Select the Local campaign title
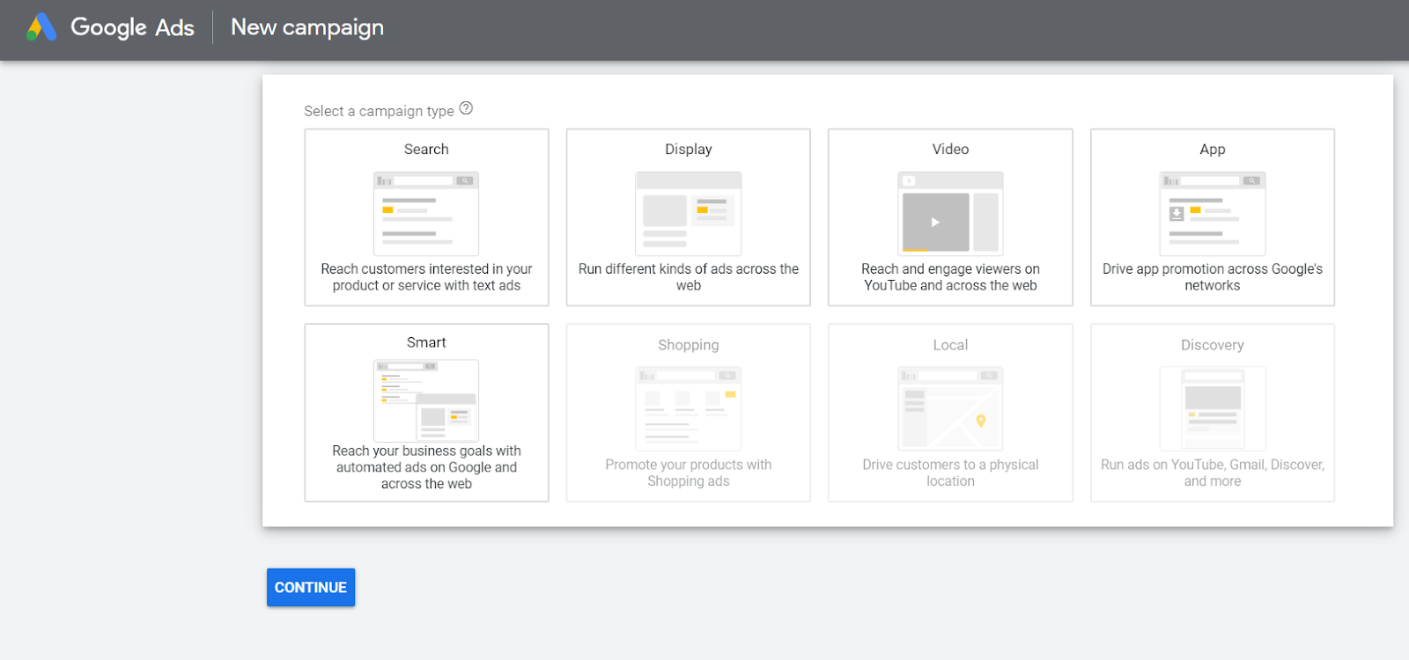1409x660 pixels. click(950, 345)
